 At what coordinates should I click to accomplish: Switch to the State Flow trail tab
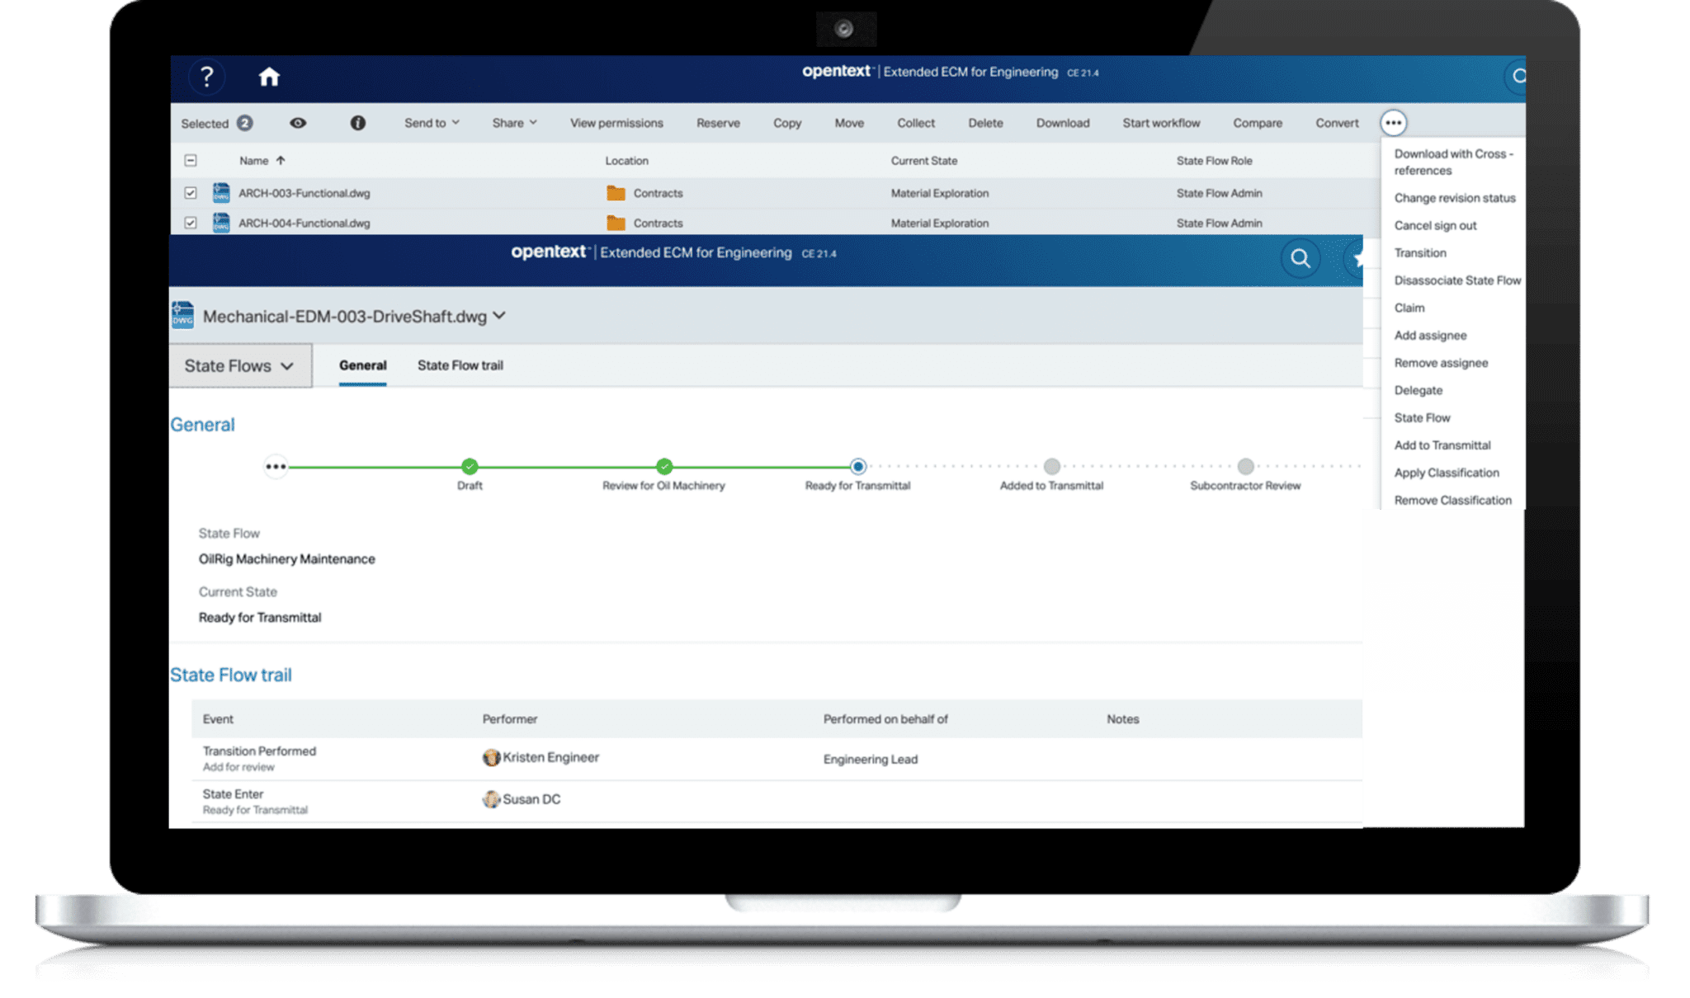[460, 365]
